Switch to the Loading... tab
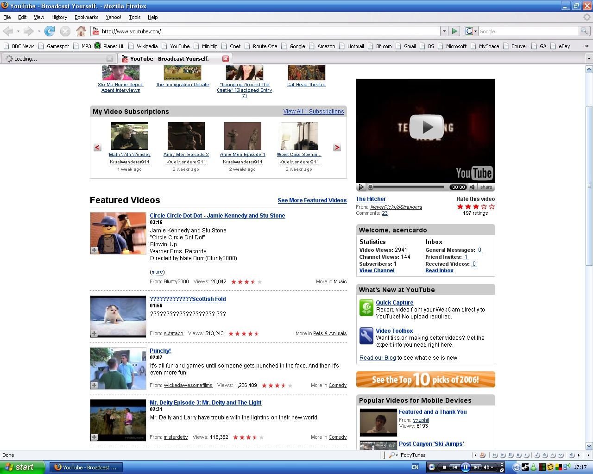This screenshot has height=474, width=593. point(59,59)
